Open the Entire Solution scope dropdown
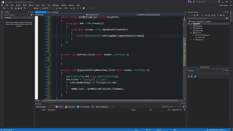 tap(44, 107)
